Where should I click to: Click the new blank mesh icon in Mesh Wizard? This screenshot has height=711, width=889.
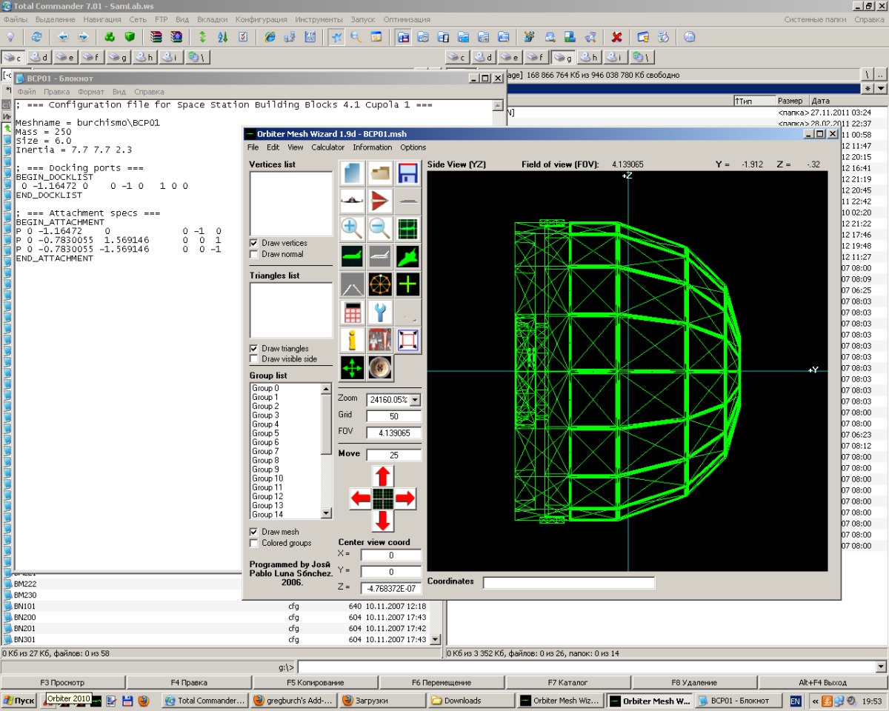pyautogui.click(x=353, y=173)
